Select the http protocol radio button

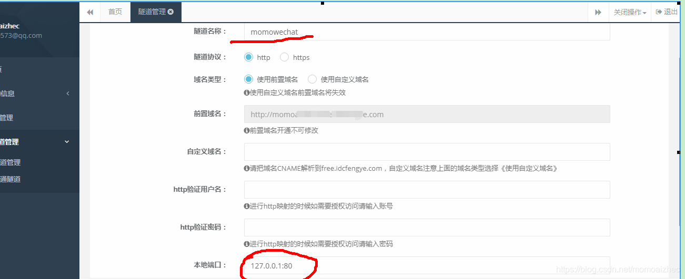coord(249,57)
